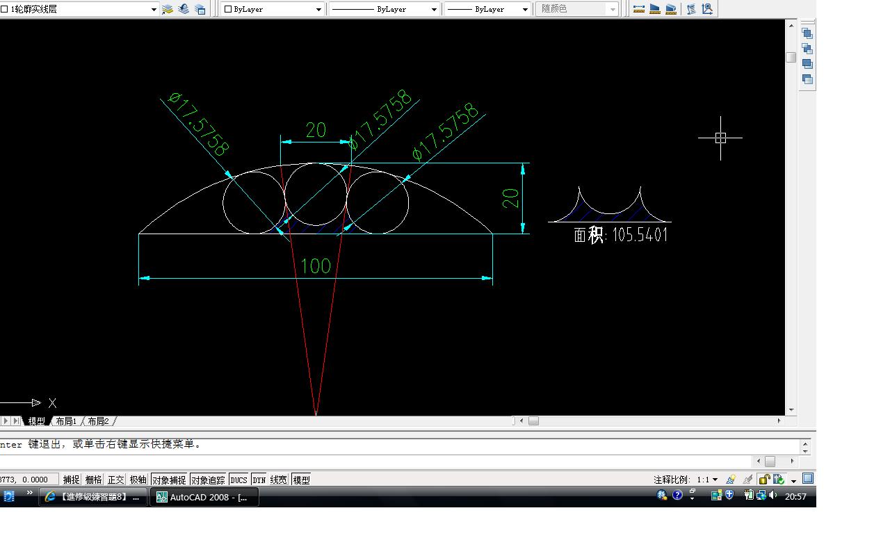
Task: Click the blue shield security tray icon
Action: (x=729, y=496)
